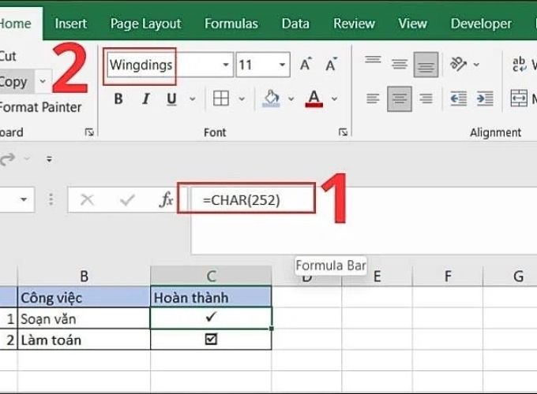
Task: Open font size 11 dropdown
Action: 282,65
